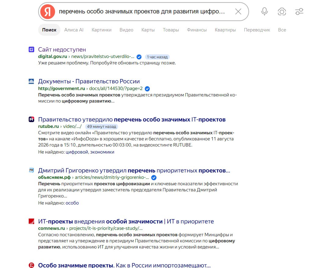This screenshot has width=315, height=268.
Task: Click the government.ru site favicon
Action: [31, 81]
